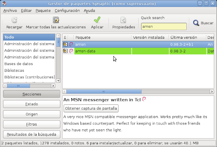Sort by Última versión column header

[x=188, y=37]
